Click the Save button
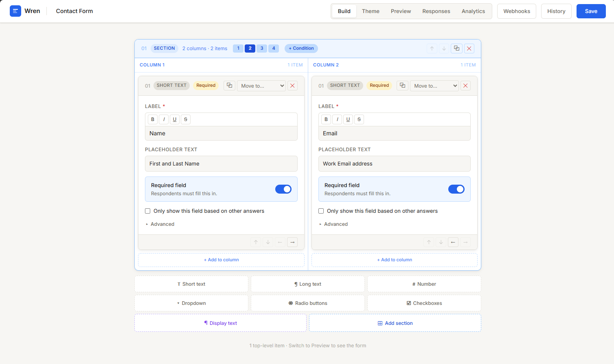Screen dimensions: 614x364 point(591,11)
